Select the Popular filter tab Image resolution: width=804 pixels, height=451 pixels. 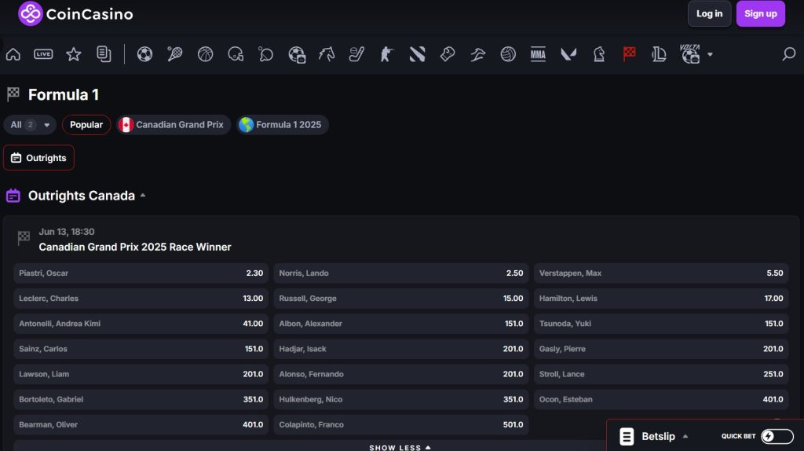click(x=86, y=125)
